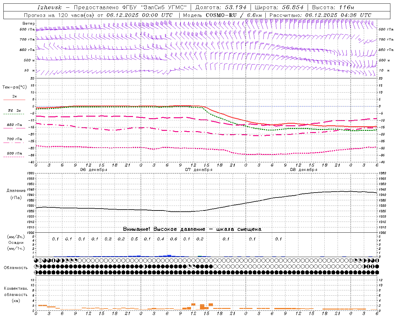
Task: Click the '(мм/3ч.)' precipitation unit label
Action: coord(16,237)
